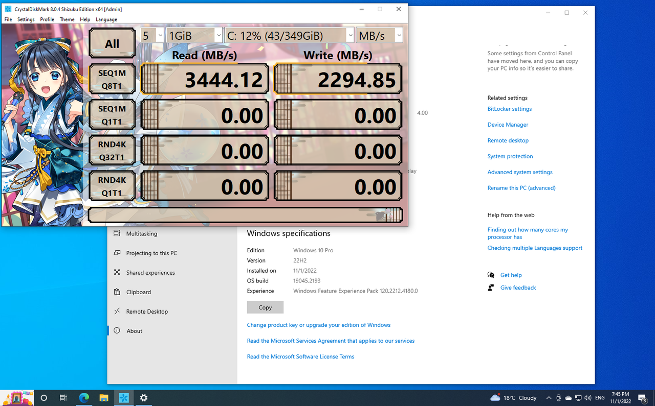Open the clock showing 7:45 PM
This screenshot has width=655, height=406.
620,398
